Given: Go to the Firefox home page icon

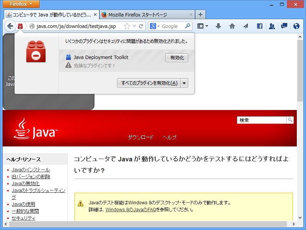Looking at the screenshot, I should point(232,26).
